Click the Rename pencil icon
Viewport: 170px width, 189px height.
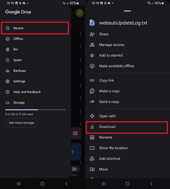(x=92, y=137)
